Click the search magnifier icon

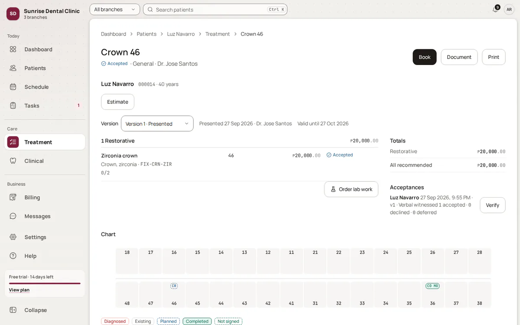coord(150,10)
